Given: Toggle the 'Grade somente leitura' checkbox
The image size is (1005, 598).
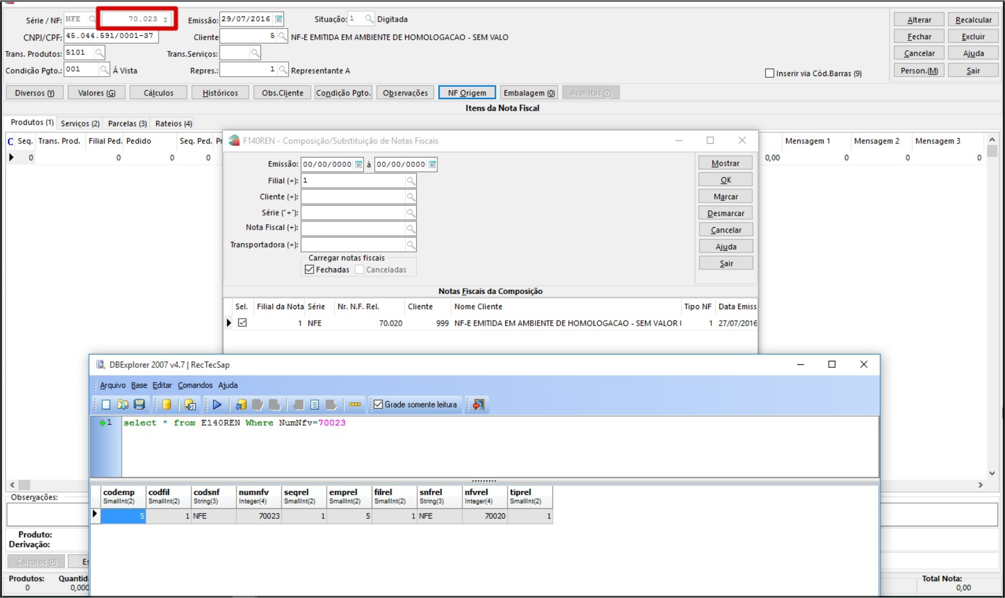Looking at the screenshot, I should pyautogui.click(x=378, y=405).
